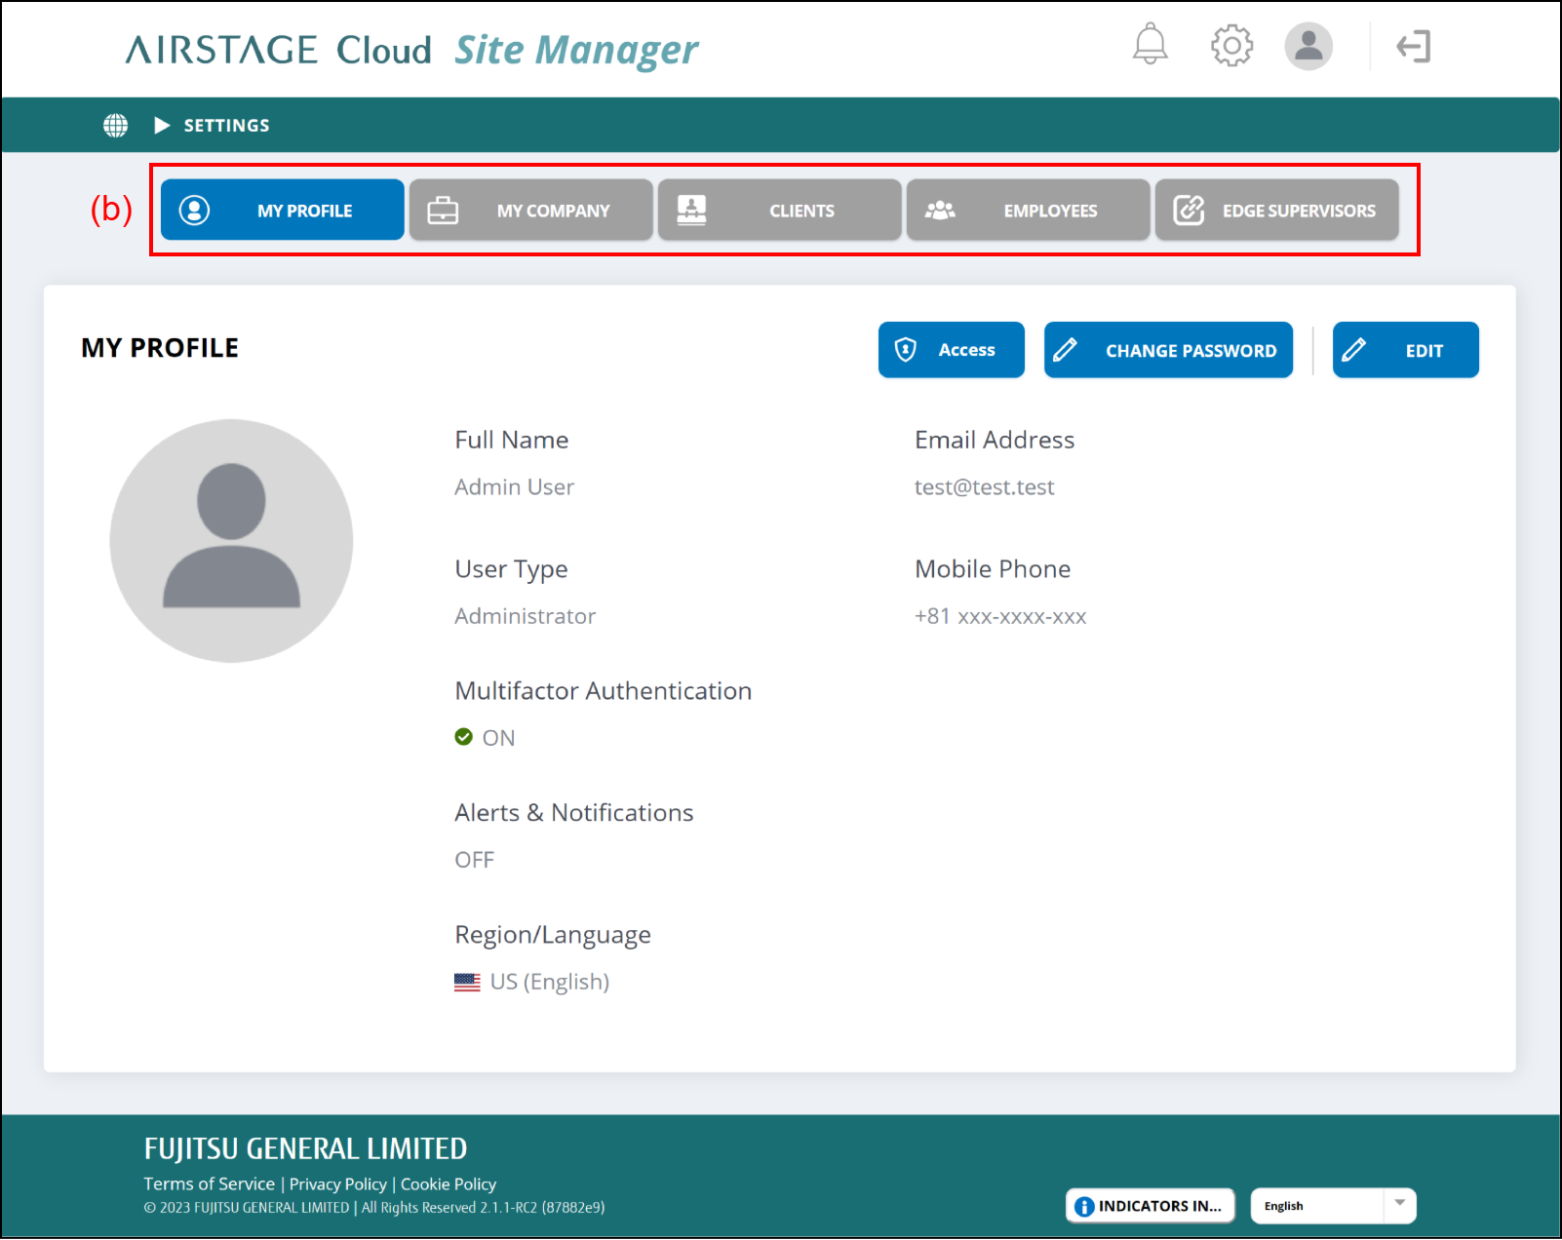Click the info icon on Indicators button
This screenshot has width=1562, height=1240.
(1084, 1207)
